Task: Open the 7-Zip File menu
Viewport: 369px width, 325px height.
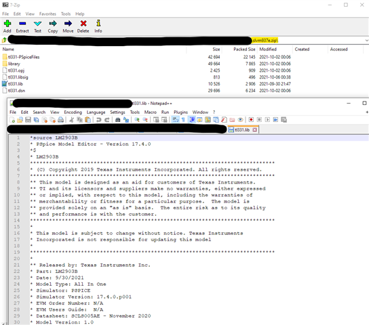Action: point(5,14)
